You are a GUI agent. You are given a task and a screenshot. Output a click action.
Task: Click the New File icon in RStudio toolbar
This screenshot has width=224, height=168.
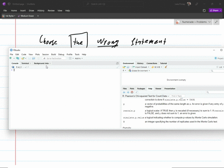(x=11, y=58)
